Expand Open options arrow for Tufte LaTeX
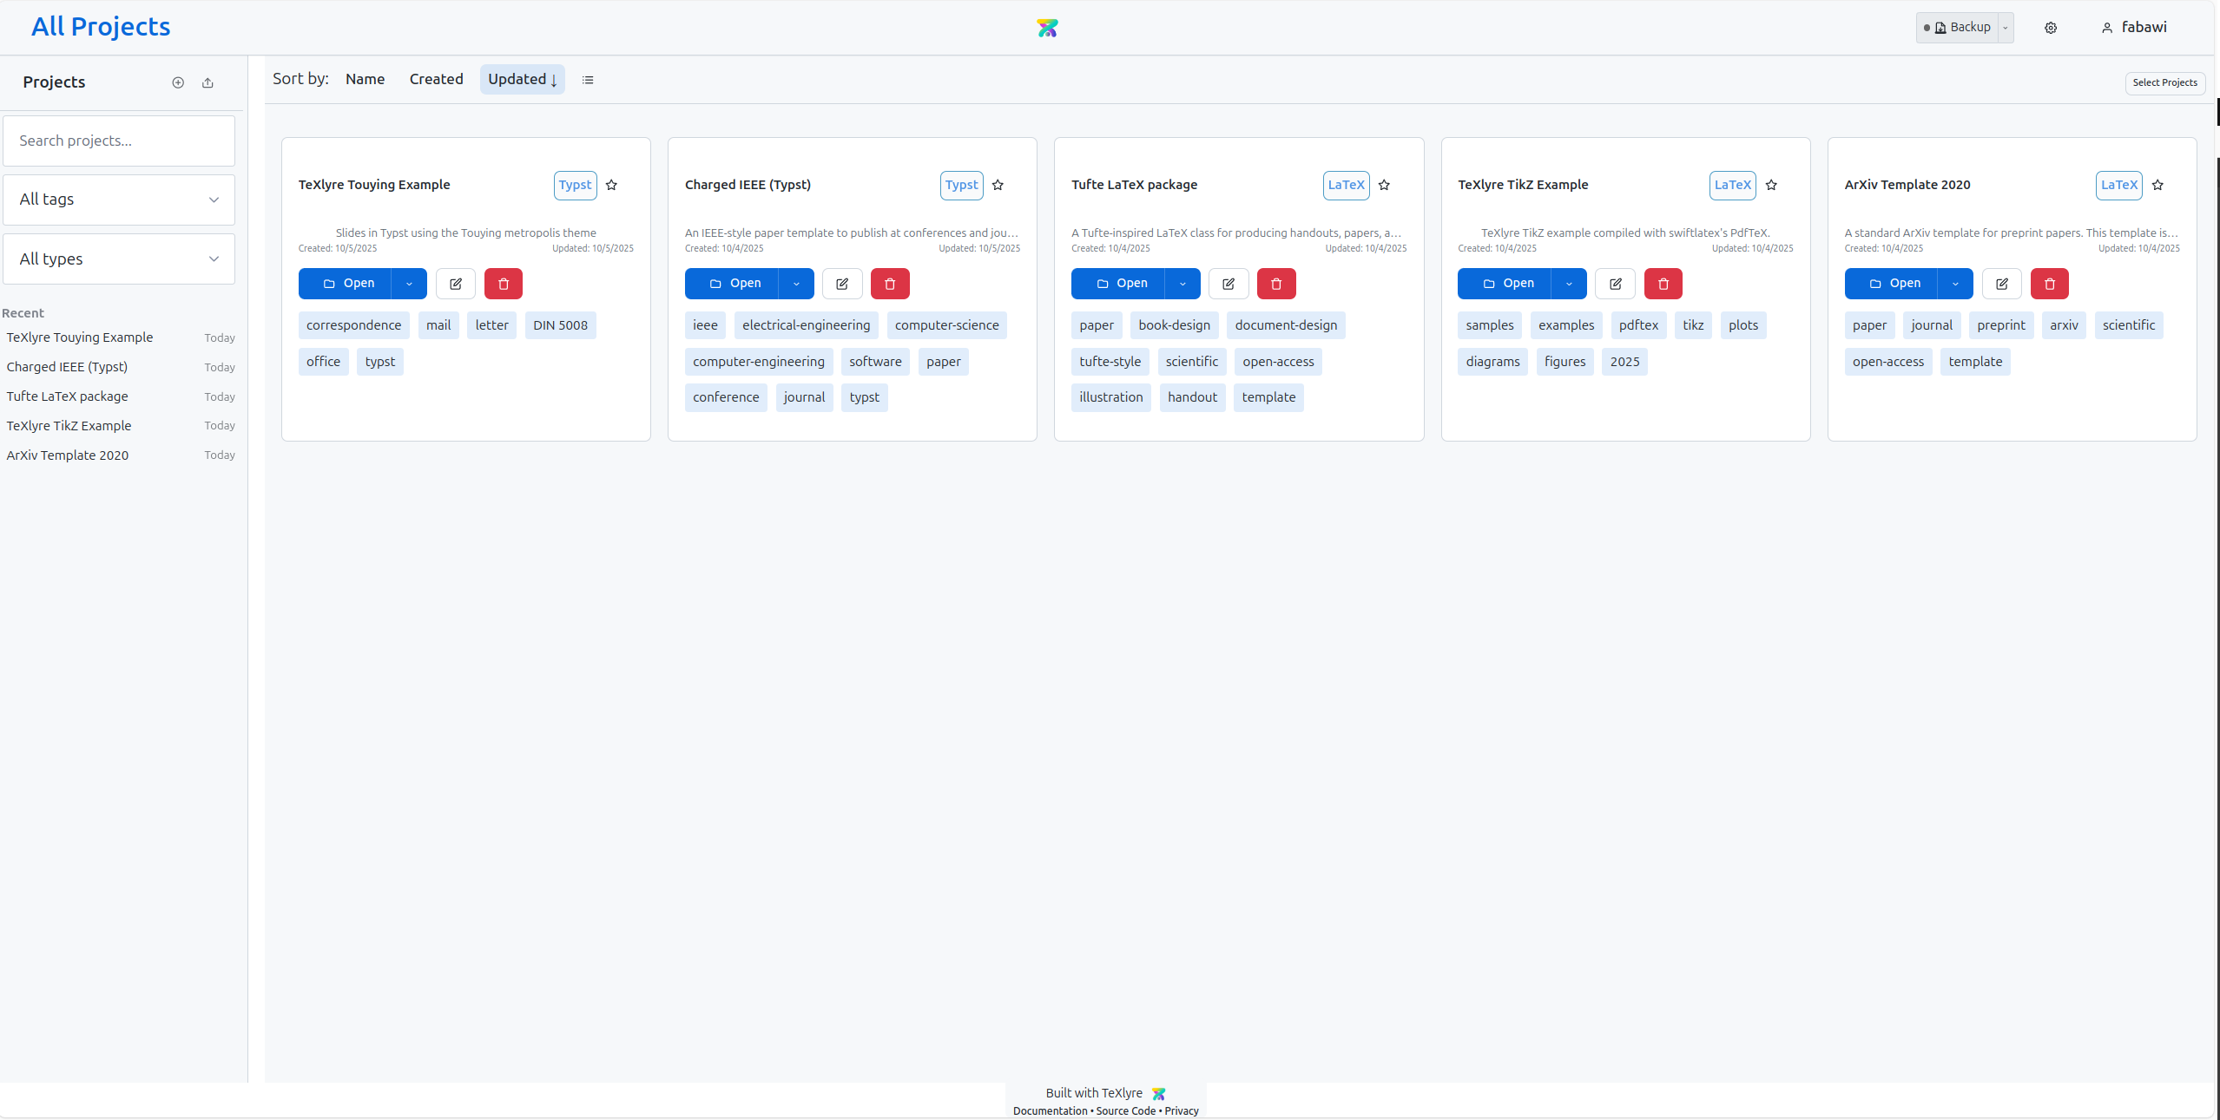Viewport: 2220px width, 1120px height. point(1182,284)
